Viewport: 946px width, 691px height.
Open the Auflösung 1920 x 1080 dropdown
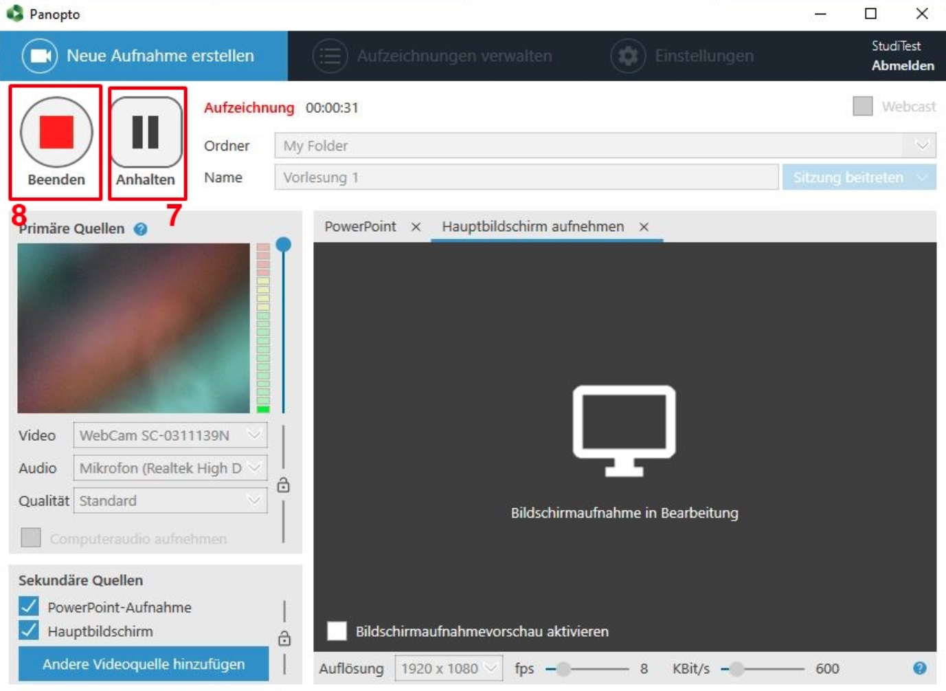pyautogui.click(x=449, y=668)
